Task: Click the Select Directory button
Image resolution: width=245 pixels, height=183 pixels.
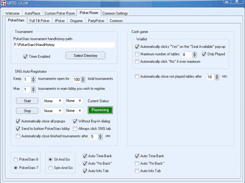Action: tap(85, 56)
